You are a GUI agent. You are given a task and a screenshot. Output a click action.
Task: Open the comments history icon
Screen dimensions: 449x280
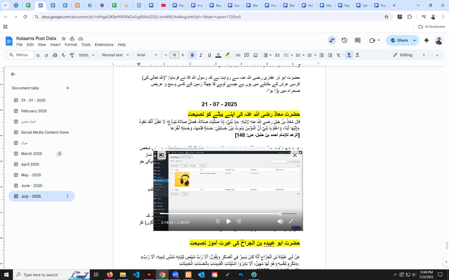(358, 40)
